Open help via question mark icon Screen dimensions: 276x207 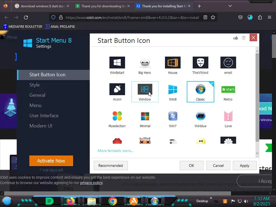(244, 38)
